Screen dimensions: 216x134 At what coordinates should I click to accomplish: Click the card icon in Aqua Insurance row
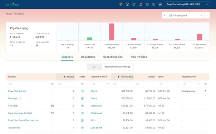pos(53,113)
